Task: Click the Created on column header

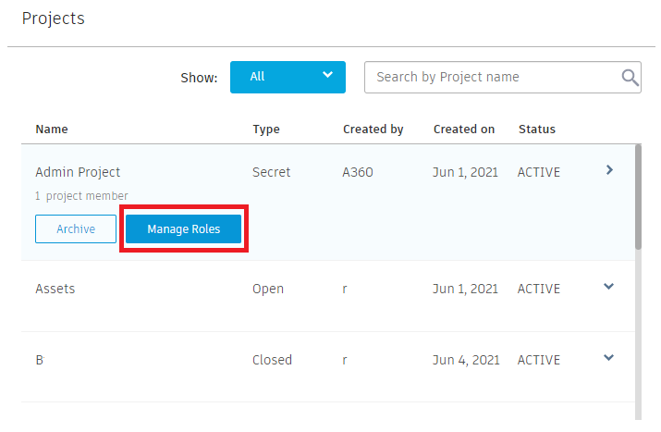Action: pyautogui.click(x=464, y=130)
